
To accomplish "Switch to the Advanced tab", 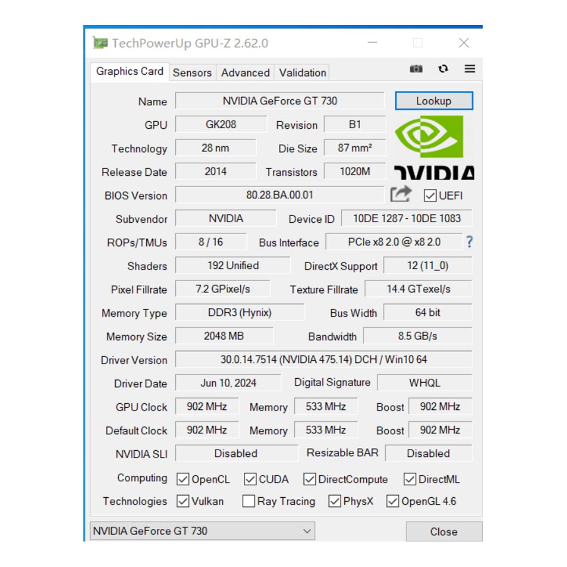I will [245, 73].
